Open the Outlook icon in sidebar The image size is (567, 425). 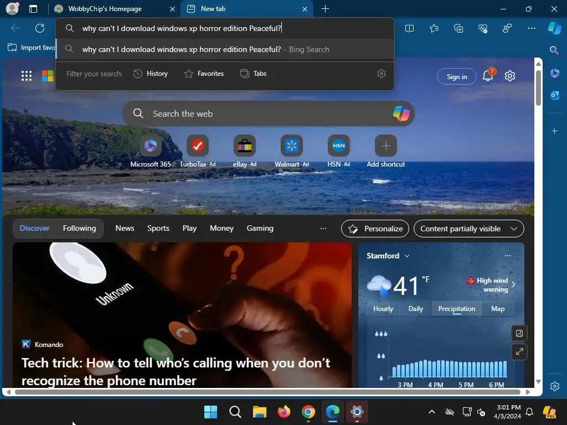tap(554, 95)
